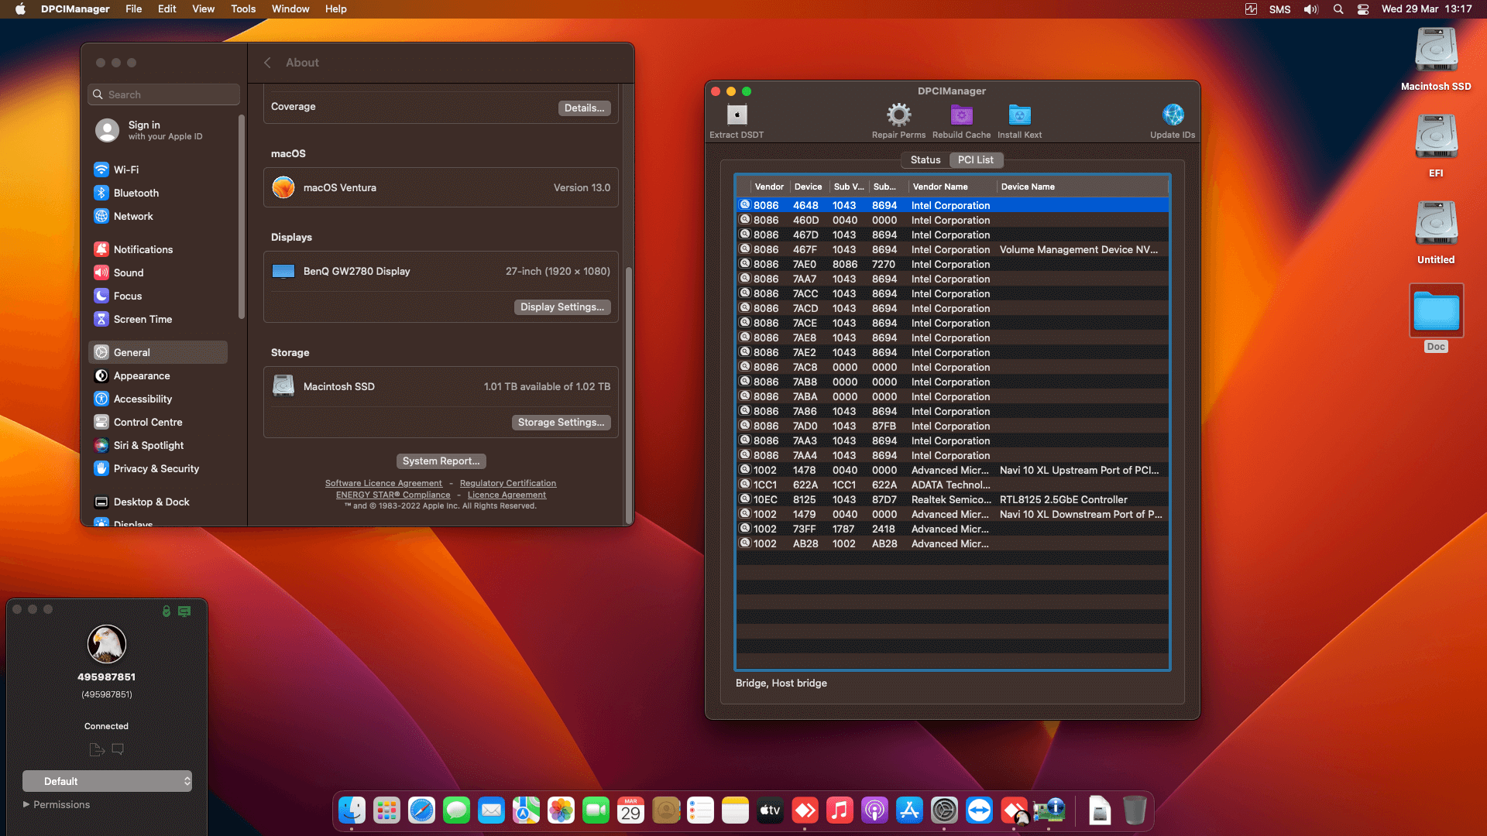The height and width of the screenshot is (836, 1487).
Task: Open the Bluetooth settings icon in sidebar
Action: [x=101, y=193]
